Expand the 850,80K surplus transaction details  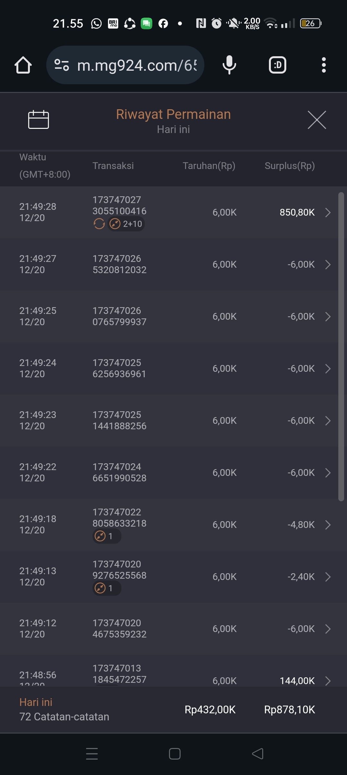328,212
